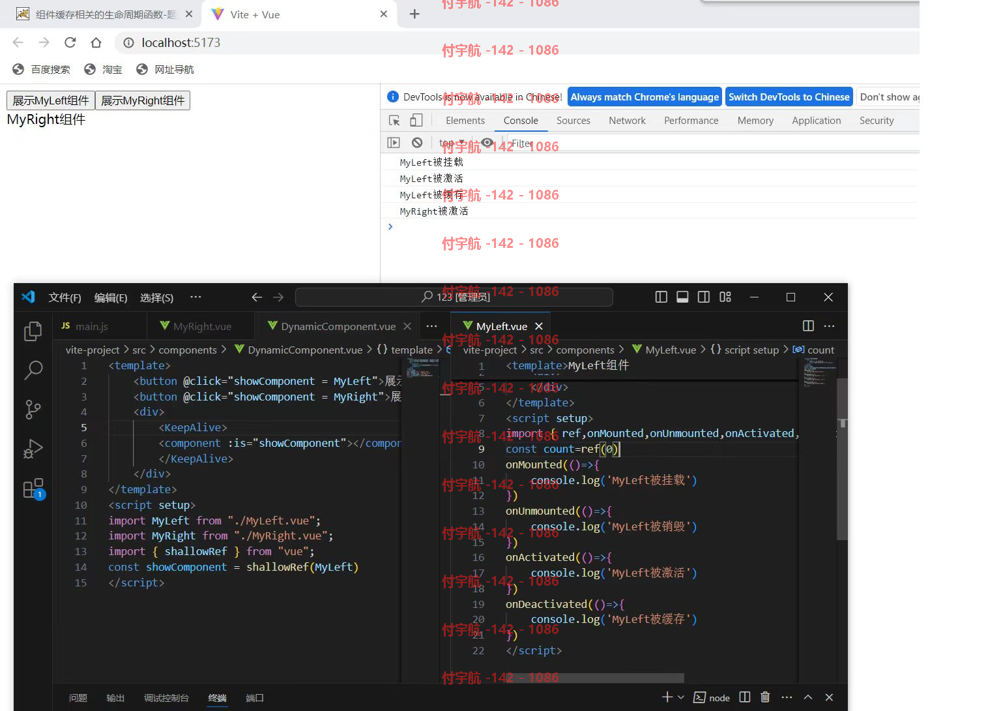Screen dimensions: 1001x711
Task: Focus the console Filter field
Action: coord(714,143)
